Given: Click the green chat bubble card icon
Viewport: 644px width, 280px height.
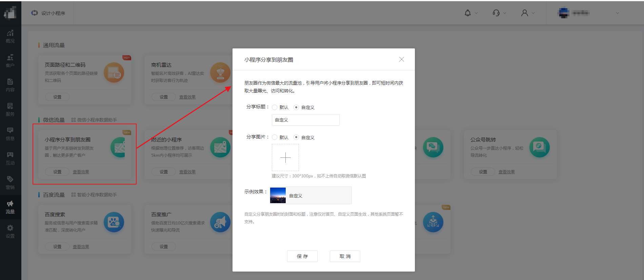Looking at the screenshot, I should pos(433,147).
